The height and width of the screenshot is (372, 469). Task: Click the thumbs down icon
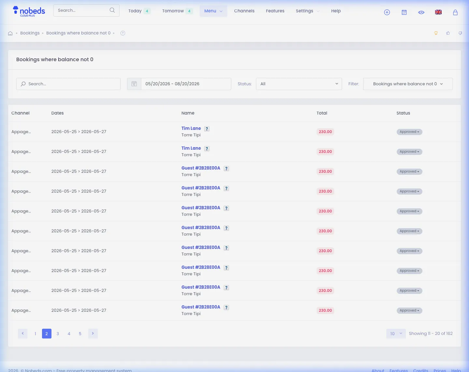point(460,33)
